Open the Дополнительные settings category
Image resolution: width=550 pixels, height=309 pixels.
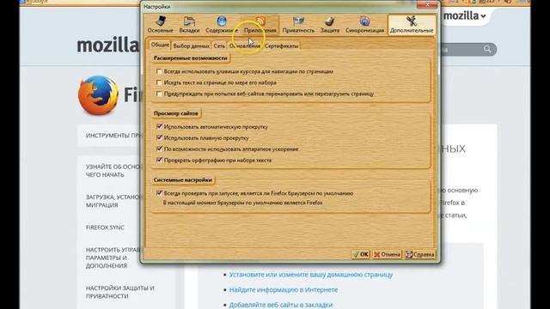click(412, 25)
